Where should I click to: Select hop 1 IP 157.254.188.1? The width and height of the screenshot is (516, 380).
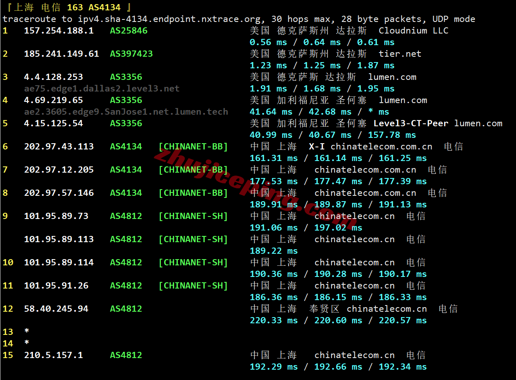coord(59,31)
